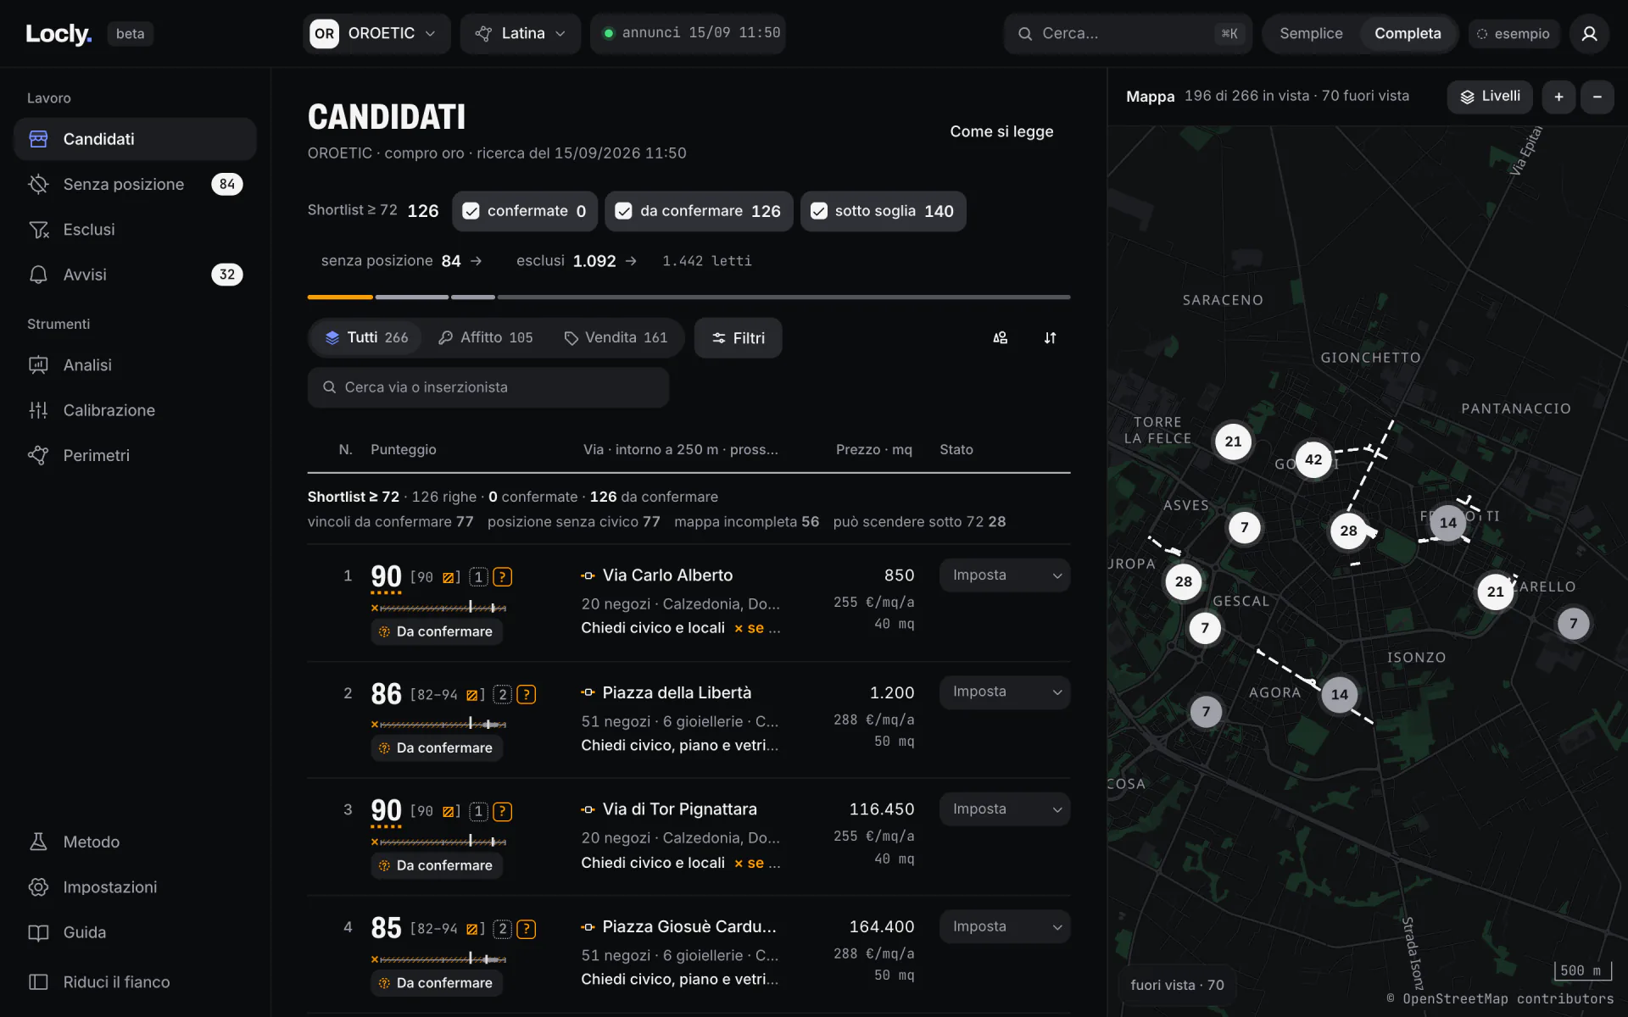The width and height of the screenshot is (1628, 1017).
Task: Collapse sidebar with Riduci il fianco
Action: coord(135,981)
